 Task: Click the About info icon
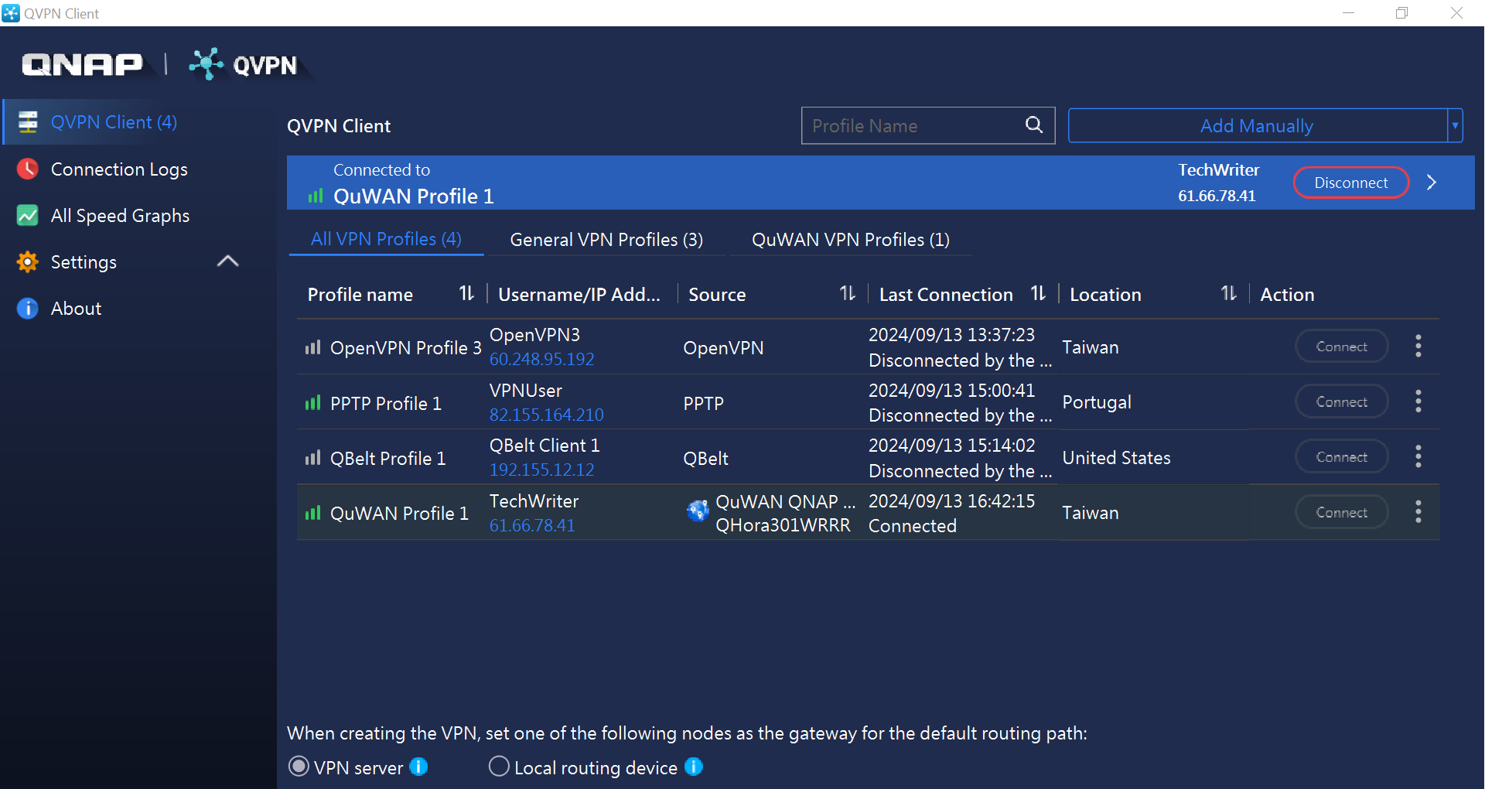tap(28, 309)
